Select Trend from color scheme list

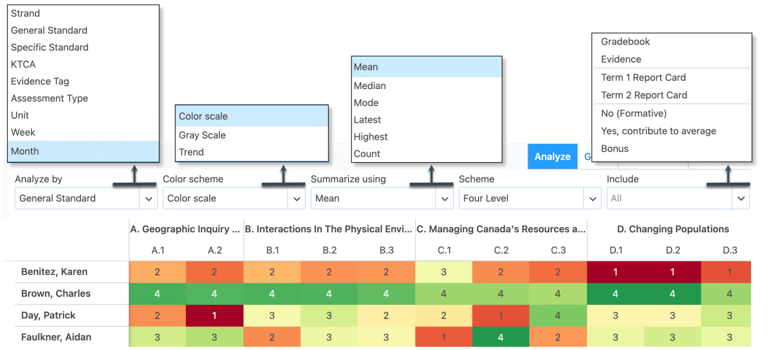191,152
